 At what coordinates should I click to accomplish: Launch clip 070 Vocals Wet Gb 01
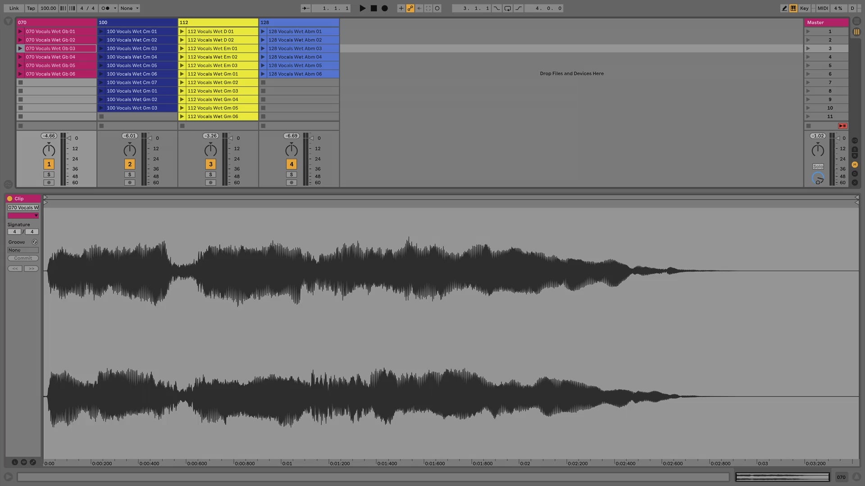pyautogui.click(x=20, y=31)
